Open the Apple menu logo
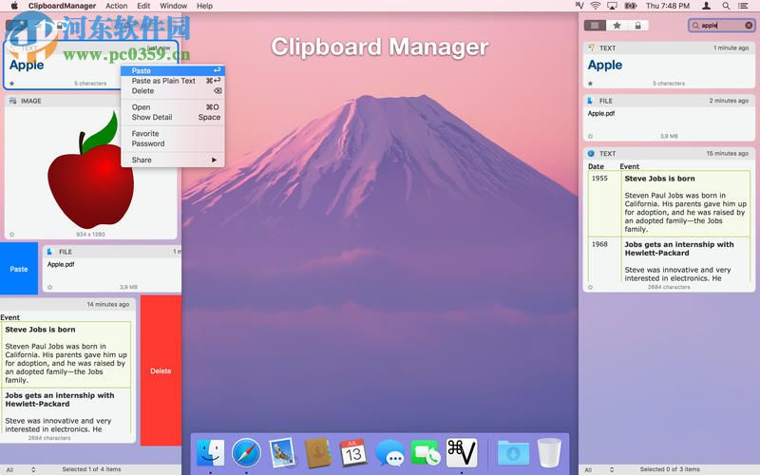 coord(14,6)
